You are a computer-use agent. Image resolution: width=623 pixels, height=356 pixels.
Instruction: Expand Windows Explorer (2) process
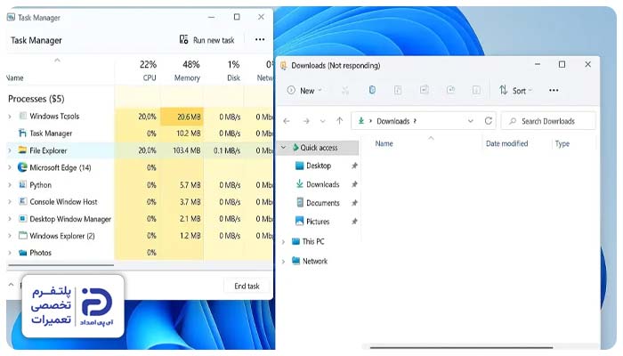10,236
